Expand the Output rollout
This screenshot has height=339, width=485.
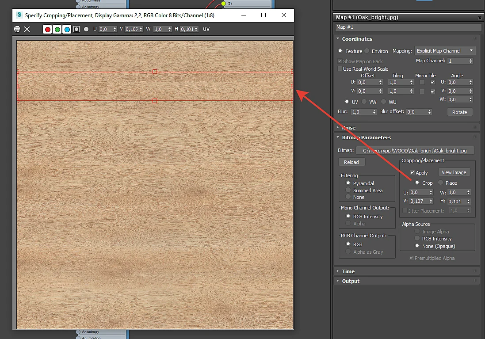pyautogui.click(x=338, y=281)
